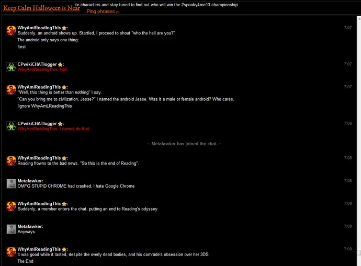Click the scrollbar up arrow at top

coord(359,19)
